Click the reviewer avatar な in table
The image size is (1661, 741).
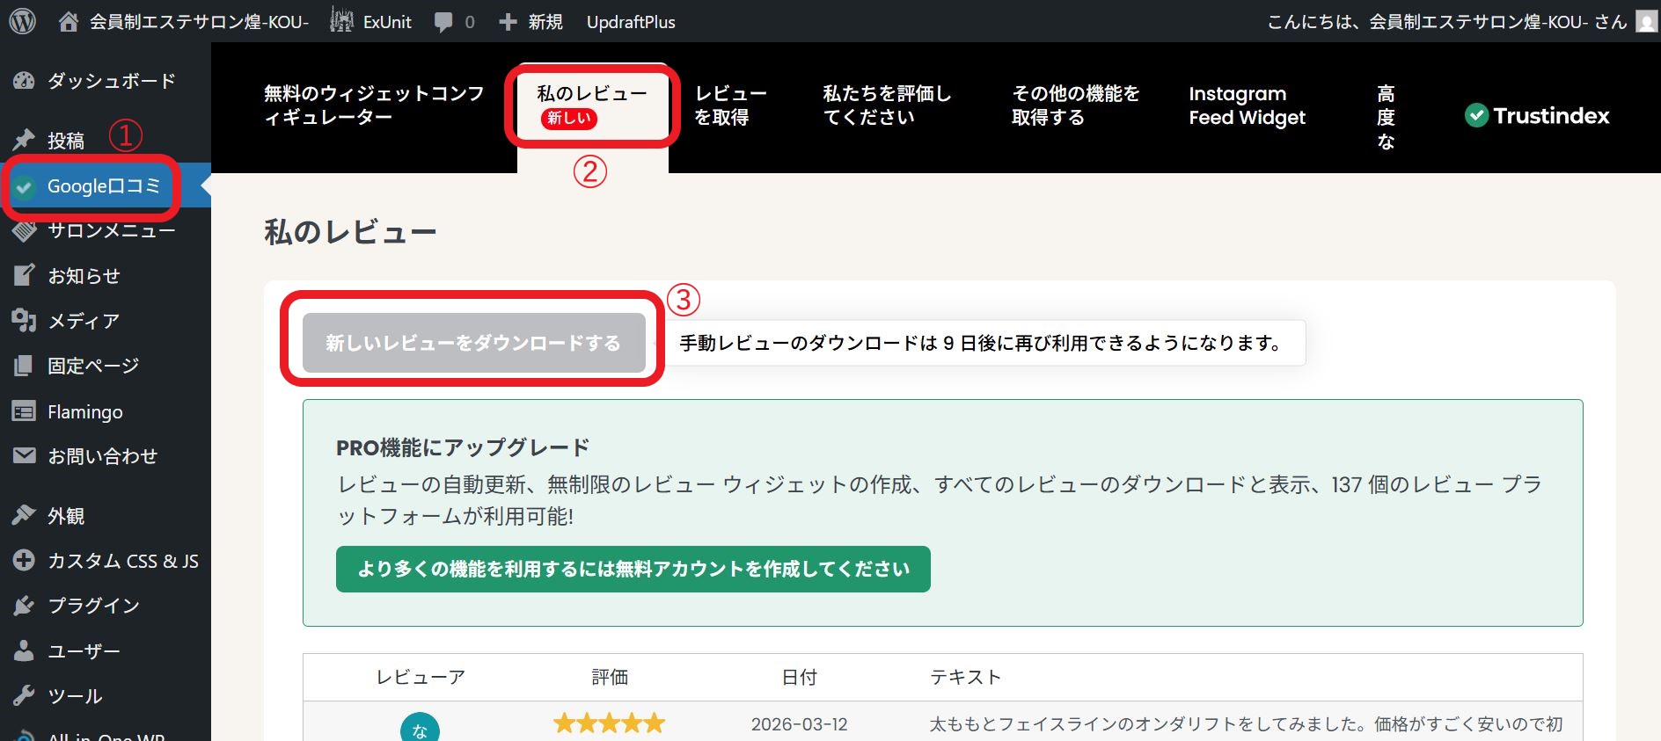coord(420,729)
